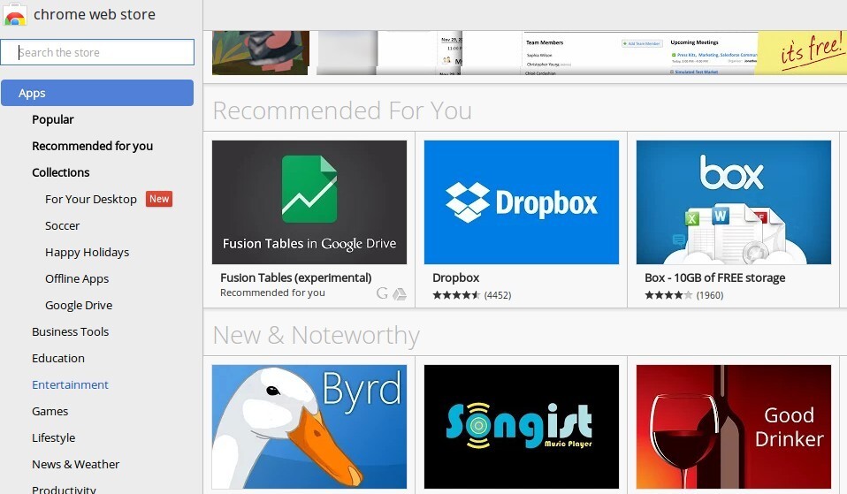Click the 'Recommended for you' label under Fusion Tables
Image resolution: width=847 pixels, height=494 pixels.
click(x=272, y=293)
